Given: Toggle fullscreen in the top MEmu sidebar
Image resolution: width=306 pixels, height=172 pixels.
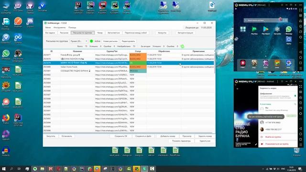Looking at the screenshot, I should 301,10.
